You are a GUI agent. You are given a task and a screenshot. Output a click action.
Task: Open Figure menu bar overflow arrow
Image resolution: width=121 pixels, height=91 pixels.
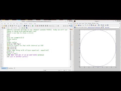point(120,23)
